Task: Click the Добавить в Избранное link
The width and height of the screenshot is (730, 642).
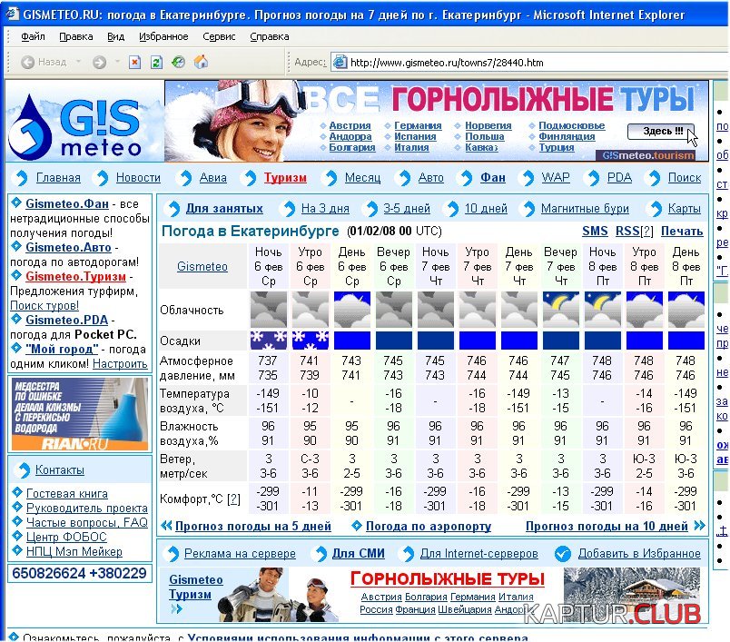Action: pos(639,554)
